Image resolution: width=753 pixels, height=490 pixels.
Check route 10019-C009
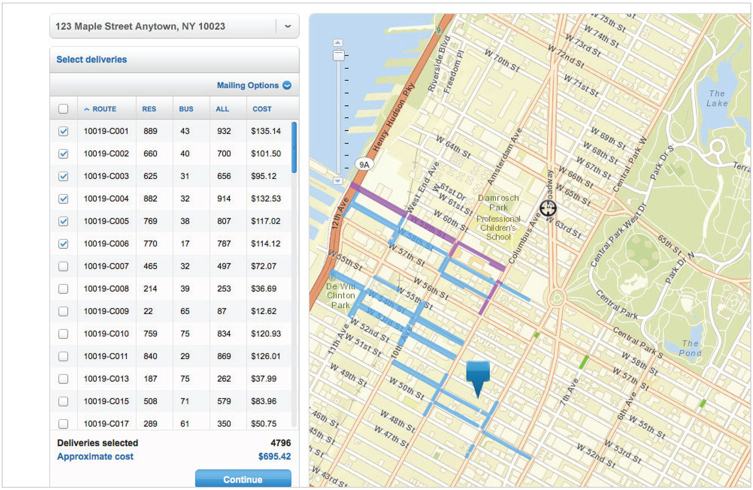point(63,311)
